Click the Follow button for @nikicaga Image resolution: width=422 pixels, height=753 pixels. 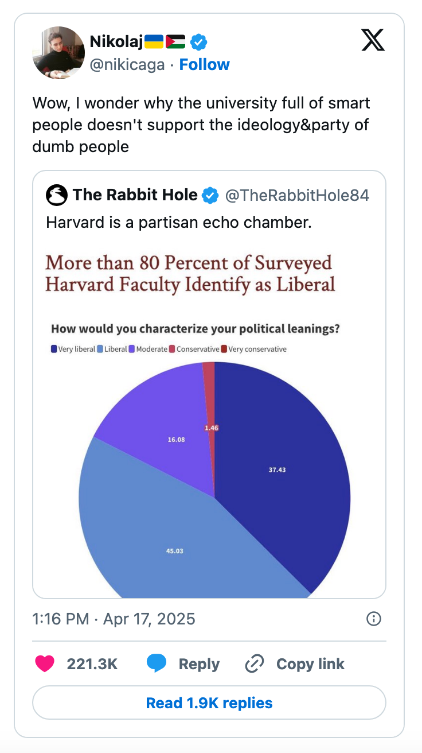(x=205, y=64)
